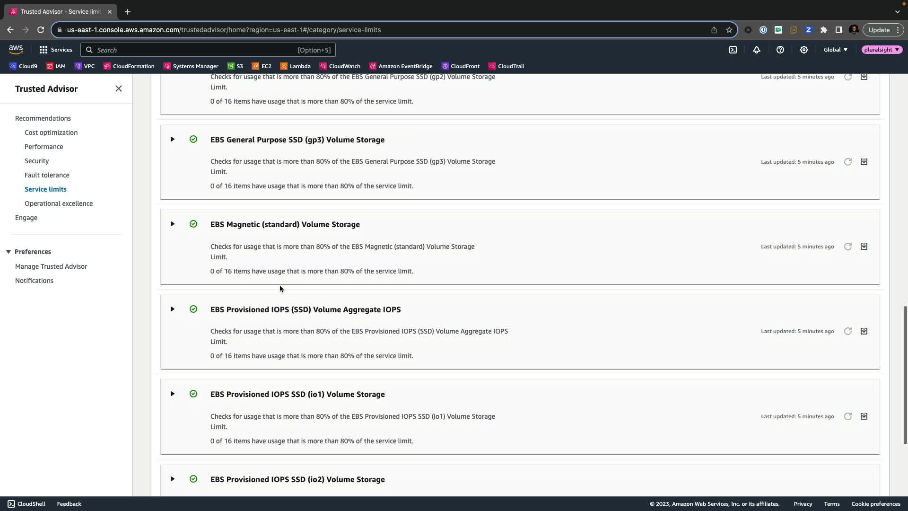Open the AWS support help icon
The width and height of the screenshot is (908, 511).
click(780, 50)
